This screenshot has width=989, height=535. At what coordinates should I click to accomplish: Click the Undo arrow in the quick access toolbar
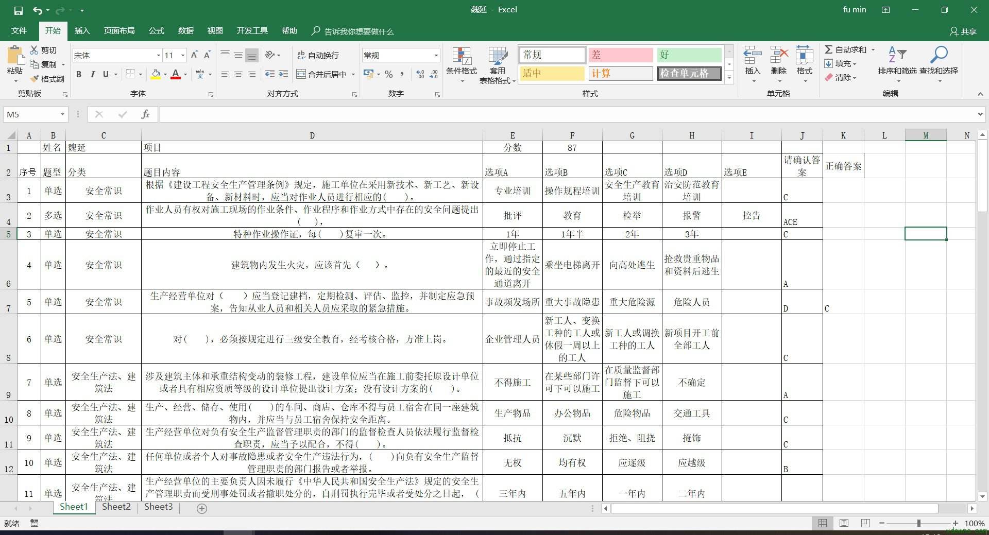point(37,10)
